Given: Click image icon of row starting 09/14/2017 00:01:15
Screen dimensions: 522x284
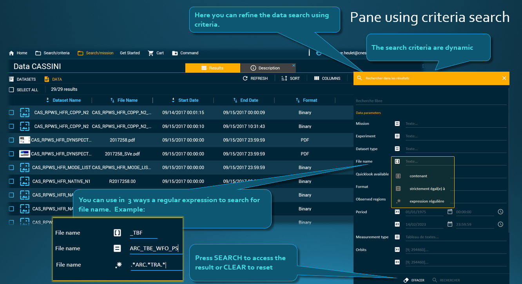Looking at the screenshot, I should click(25, 112).
